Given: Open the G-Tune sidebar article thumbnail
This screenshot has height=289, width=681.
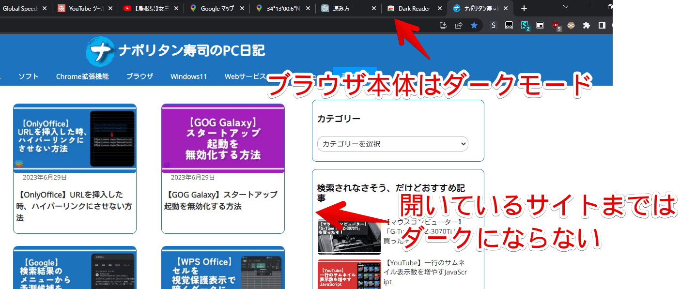Looking at the screenshot, I should pos(349,237).
